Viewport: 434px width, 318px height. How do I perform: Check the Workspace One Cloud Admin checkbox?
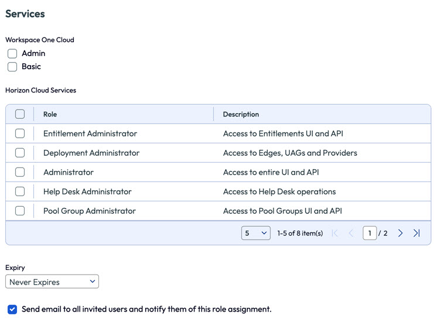coord(12,53)
